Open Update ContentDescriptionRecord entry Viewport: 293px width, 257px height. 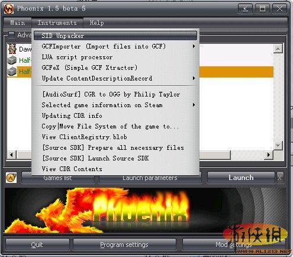pyautogui.click(x=115, y=78)
